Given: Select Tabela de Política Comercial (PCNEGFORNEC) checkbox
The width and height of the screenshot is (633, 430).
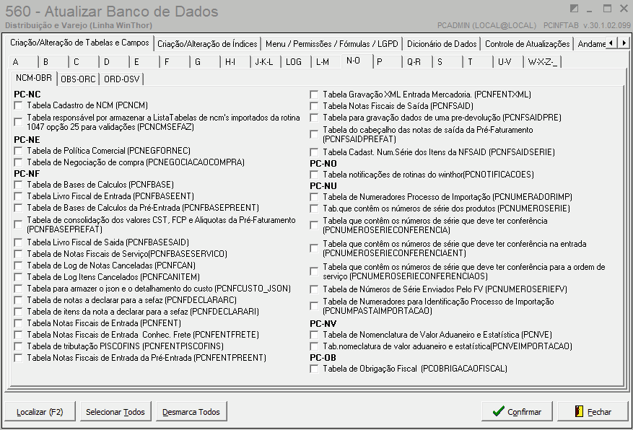Looking at the screenshot, I should (18, 151).
